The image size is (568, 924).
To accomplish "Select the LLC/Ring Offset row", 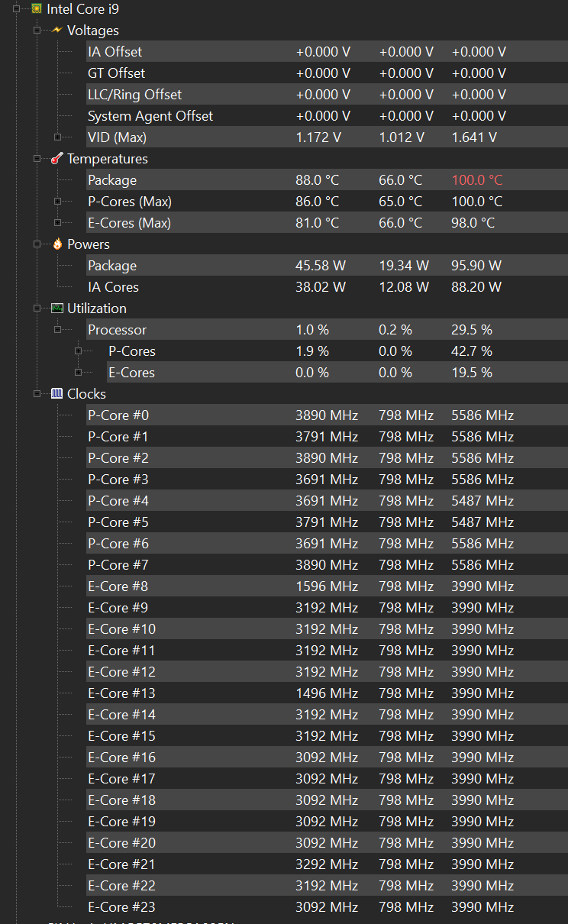I will [x=326, y=95].
